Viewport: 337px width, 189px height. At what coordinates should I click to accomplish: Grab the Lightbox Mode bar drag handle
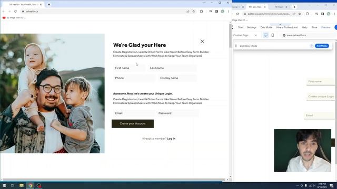click(236, 46)
